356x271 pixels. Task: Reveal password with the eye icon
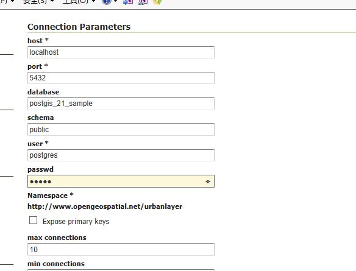pos(208,181)
